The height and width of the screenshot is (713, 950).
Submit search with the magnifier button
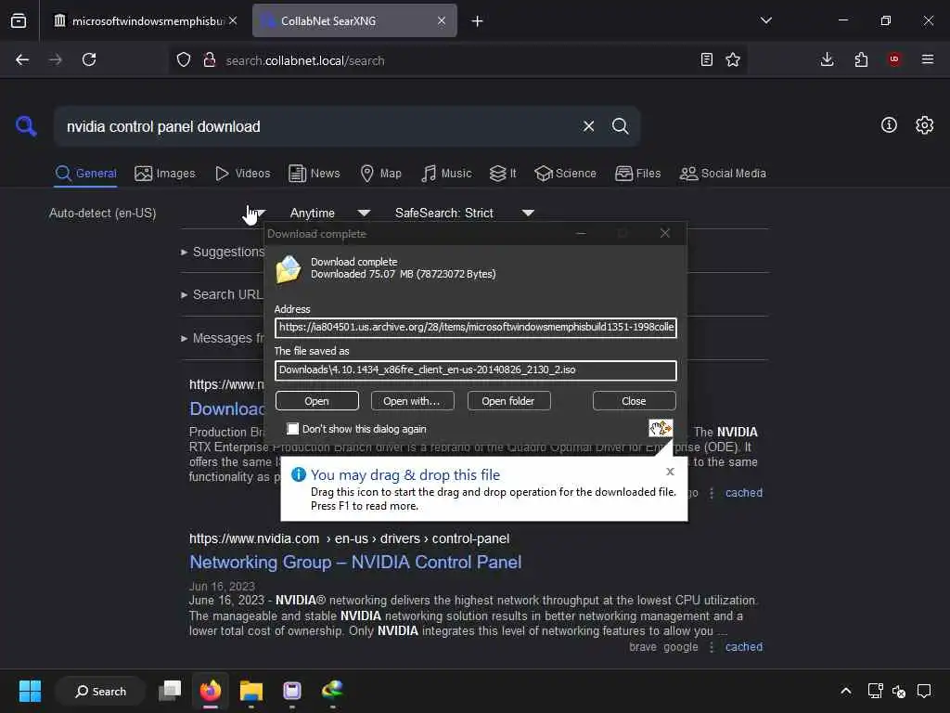point(621,126)
